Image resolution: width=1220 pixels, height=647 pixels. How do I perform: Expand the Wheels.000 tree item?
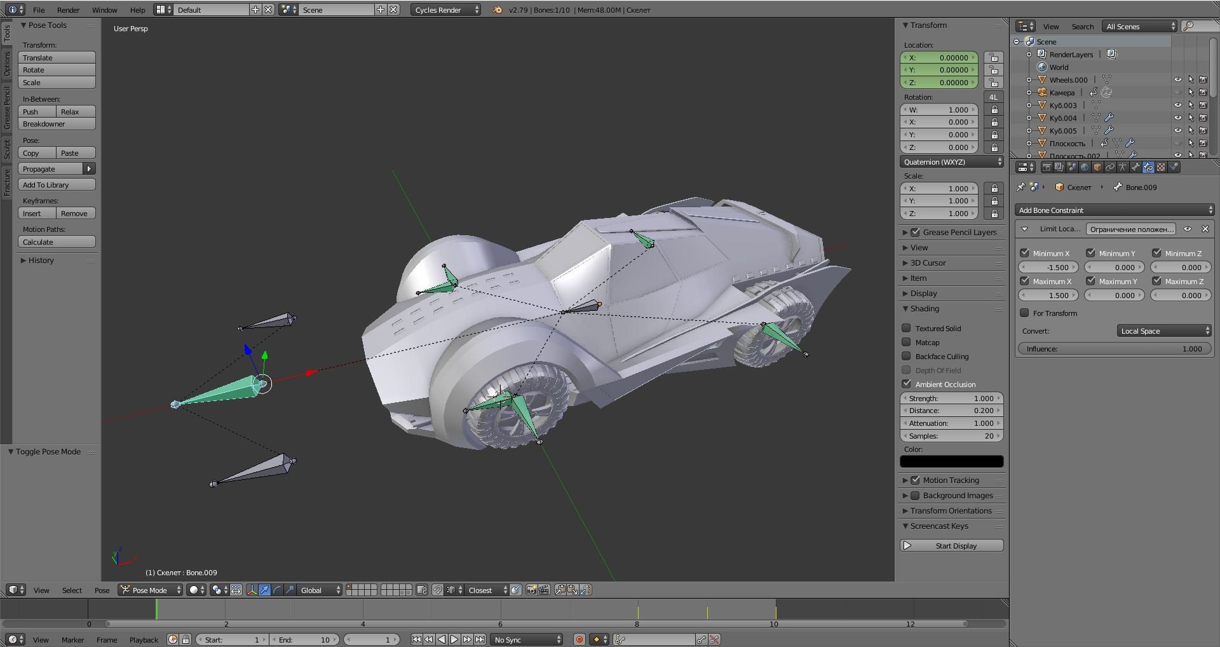pos(1029,79)
